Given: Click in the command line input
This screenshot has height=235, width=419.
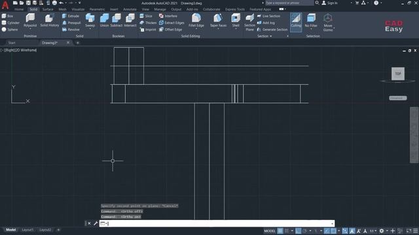Looking at the screenshot, I should 217,223.
